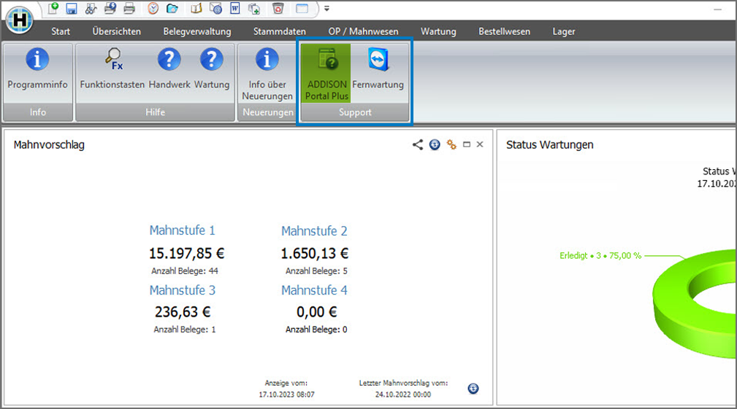Click the printer icon in quick toolbar
Viewport: 737px width, 409px height.
[x=129, y=9]
